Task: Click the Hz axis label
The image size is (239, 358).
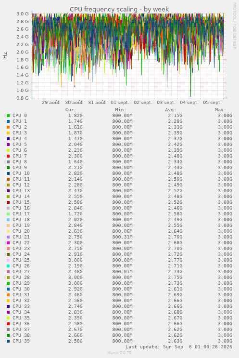Action: [x=5, y=55]
